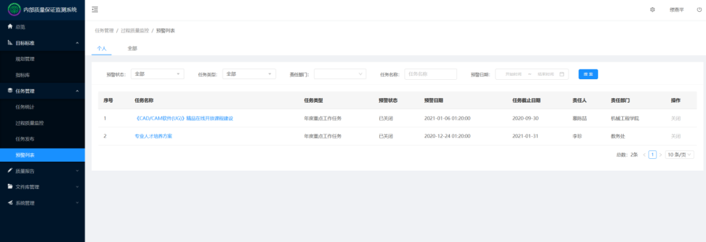Click the system logo in sidebar header
706x242 pixels.
tap(14, 9)
